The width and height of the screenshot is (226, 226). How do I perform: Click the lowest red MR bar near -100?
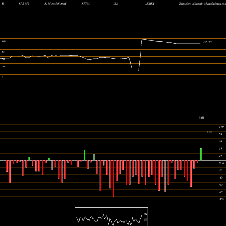click(113, 179)
